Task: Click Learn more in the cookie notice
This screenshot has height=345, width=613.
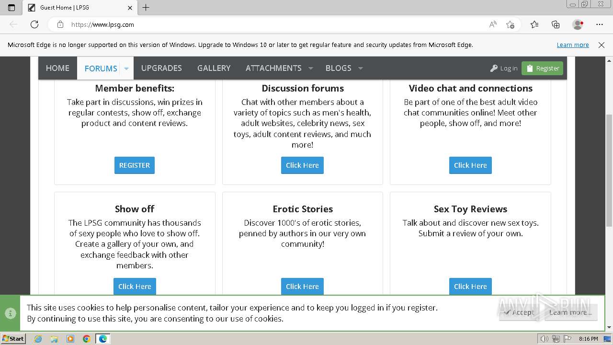Action: pos(570,312)
